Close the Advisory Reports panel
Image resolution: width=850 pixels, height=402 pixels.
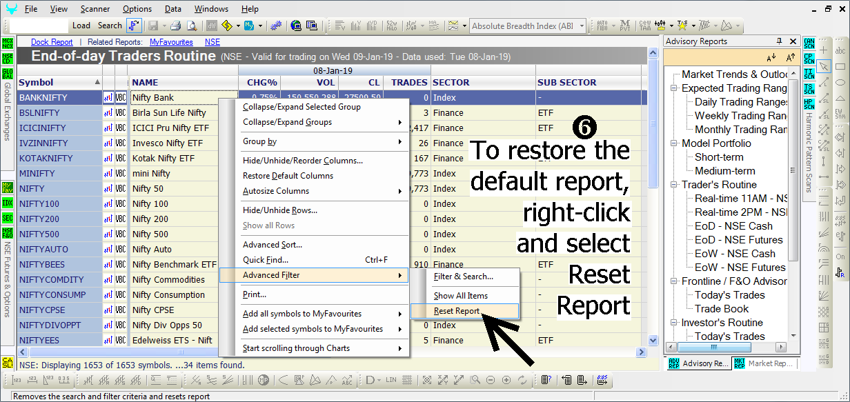tap(792, 41)
